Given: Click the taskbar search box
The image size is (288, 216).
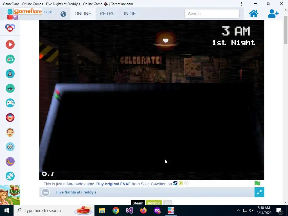Looking at the screenshot, I should click(x=54, y=210).
